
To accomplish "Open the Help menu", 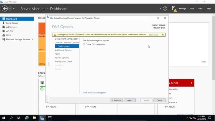I will 209,9.
